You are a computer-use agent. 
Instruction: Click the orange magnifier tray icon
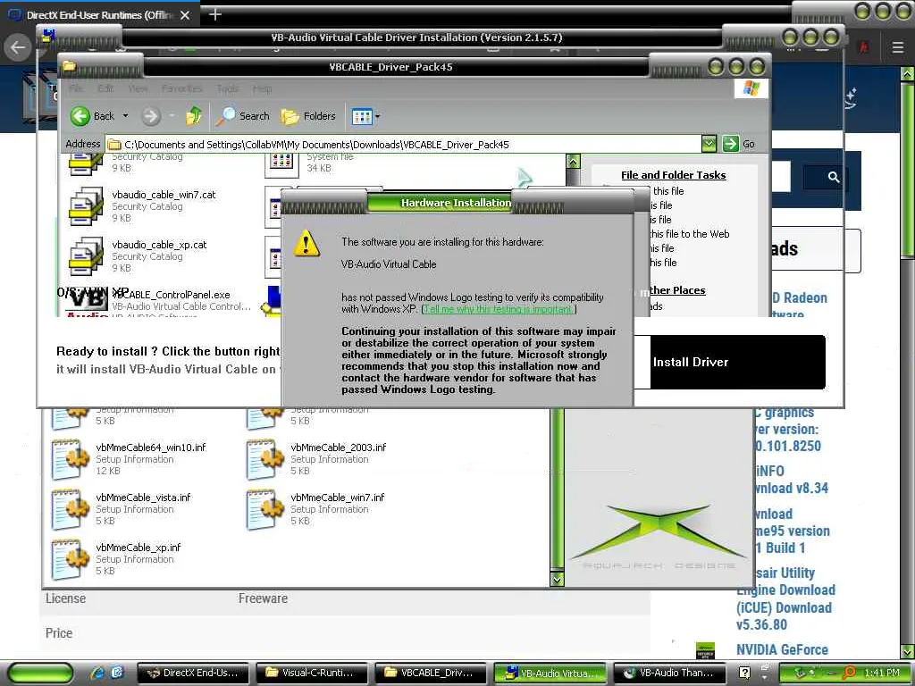[x=849, y=673]
